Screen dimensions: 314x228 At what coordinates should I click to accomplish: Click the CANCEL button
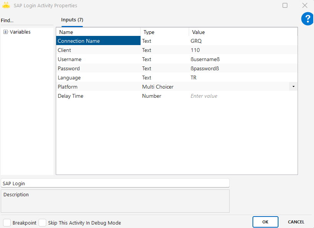click(296, 222)
